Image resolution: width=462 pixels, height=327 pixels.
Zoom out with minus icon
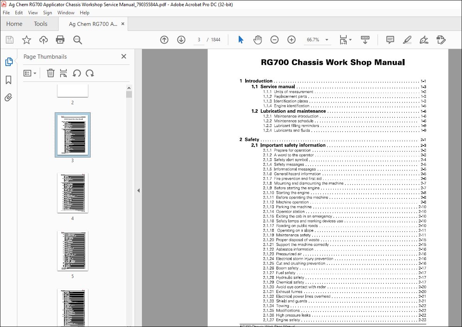pos(274,40)
